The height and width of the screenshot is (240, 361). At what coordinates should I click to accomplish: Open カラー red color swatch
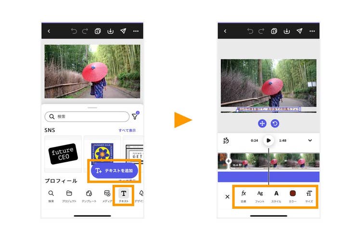click(x=293, y=196)
